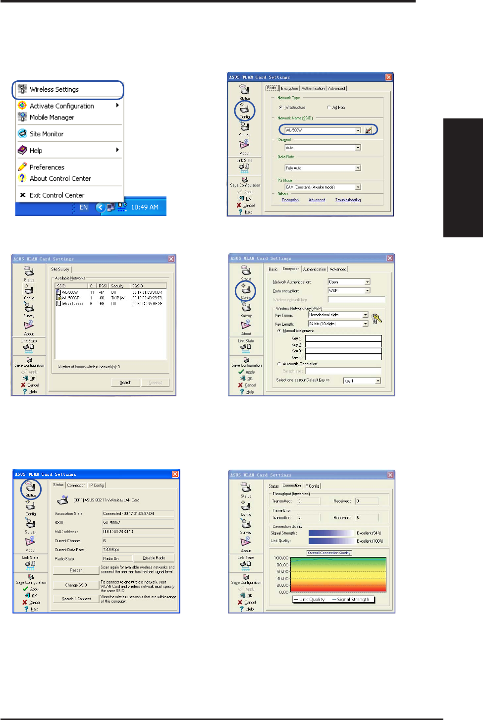Image resolution: width=483 pixels, height=720 pixels.
Task: Click the Troubleshooting link under Others
Action: tap(348, 200)
